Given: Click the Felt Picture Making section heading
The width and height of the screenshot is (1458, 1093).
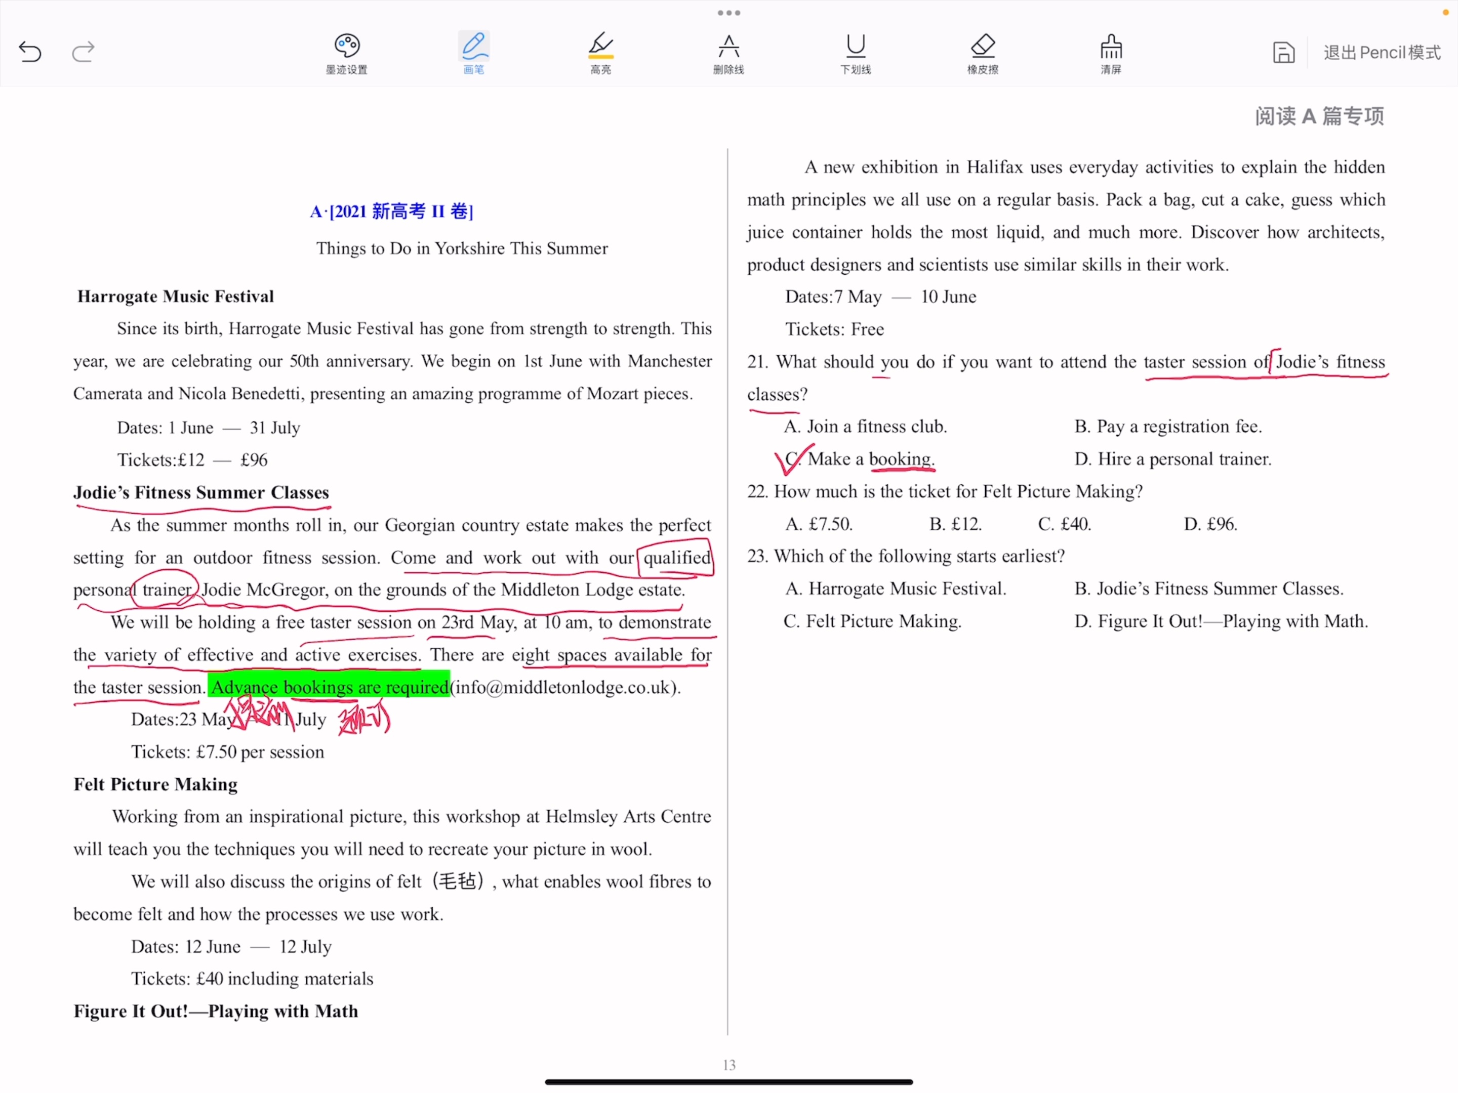Looking at the screenshot, I should 155,784.
